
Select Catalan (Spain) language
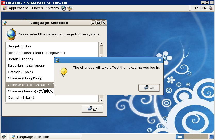tap(30, 72)
